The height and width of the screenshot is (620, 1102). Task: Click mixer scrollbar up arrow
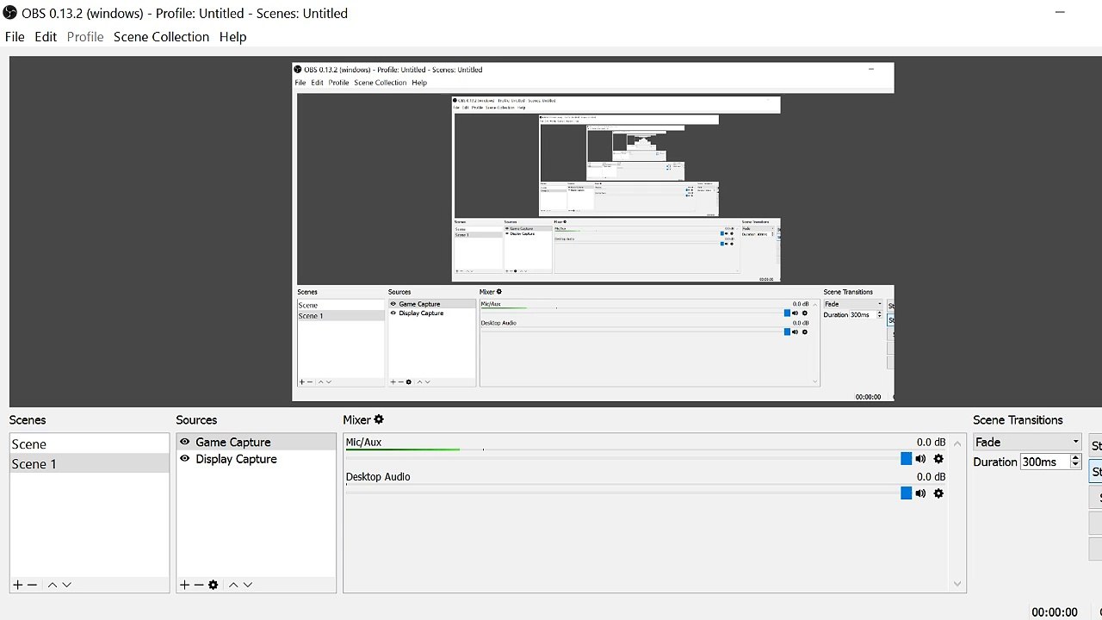[x=957, y=443]
